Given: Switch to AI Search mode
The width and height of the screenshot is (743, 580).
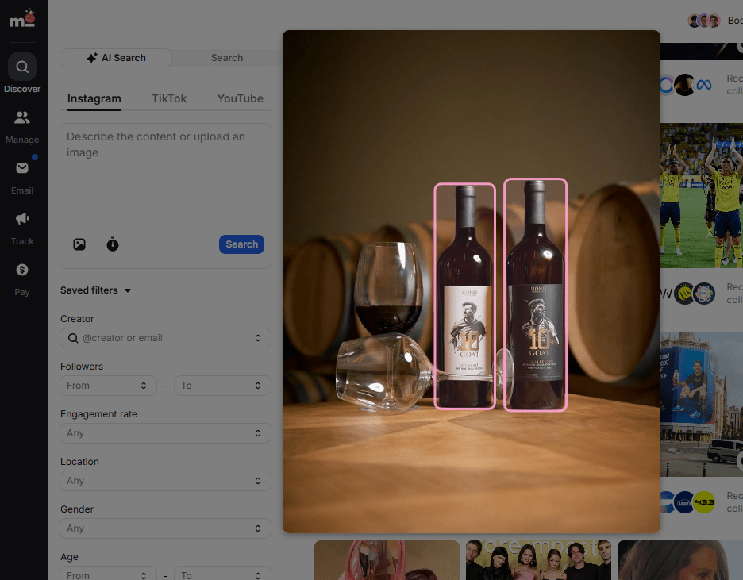Looking at the screenshot, I should 116,58.
